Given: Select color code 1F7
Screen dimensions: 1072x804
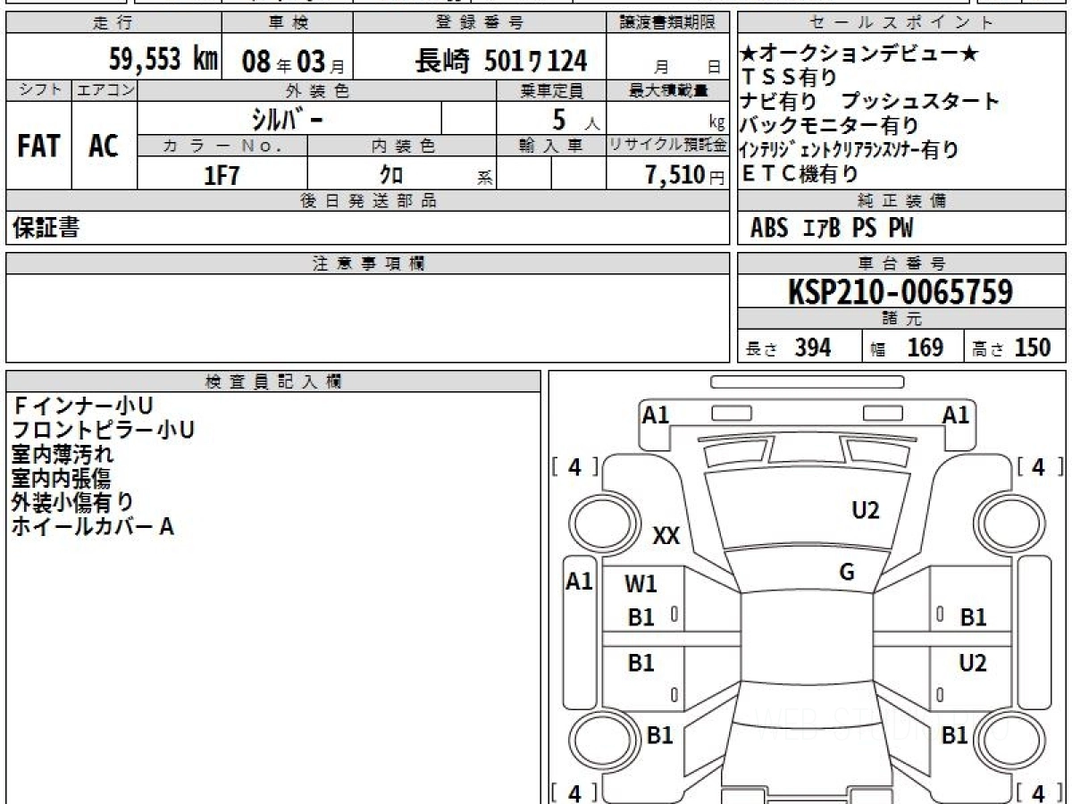Looking at the screenshot, I should [222, 175].
